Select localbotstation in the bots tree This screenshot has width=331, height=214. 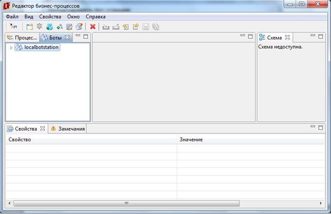click(42, 47)
